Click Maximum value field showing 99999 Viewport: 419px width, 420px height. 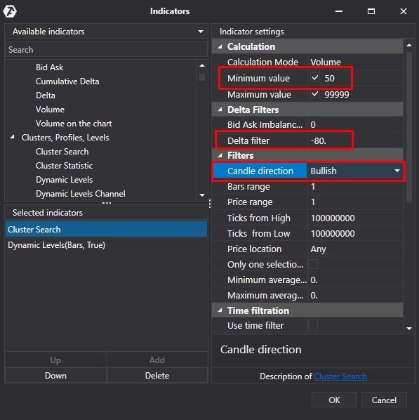[x=337, y=95]
